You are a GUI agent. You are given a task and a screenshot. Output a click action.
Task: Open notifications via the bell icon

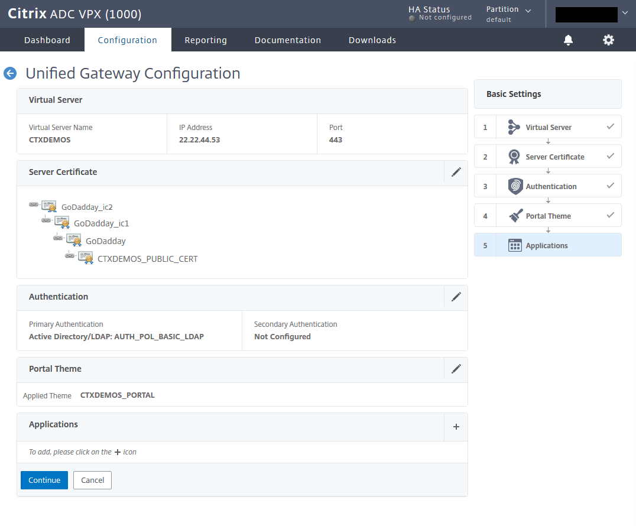pos(568,40)
